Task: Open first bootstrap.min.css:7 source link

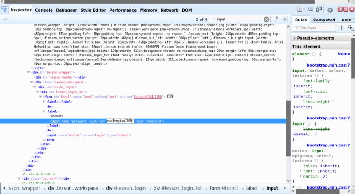Action: (328, 65)
